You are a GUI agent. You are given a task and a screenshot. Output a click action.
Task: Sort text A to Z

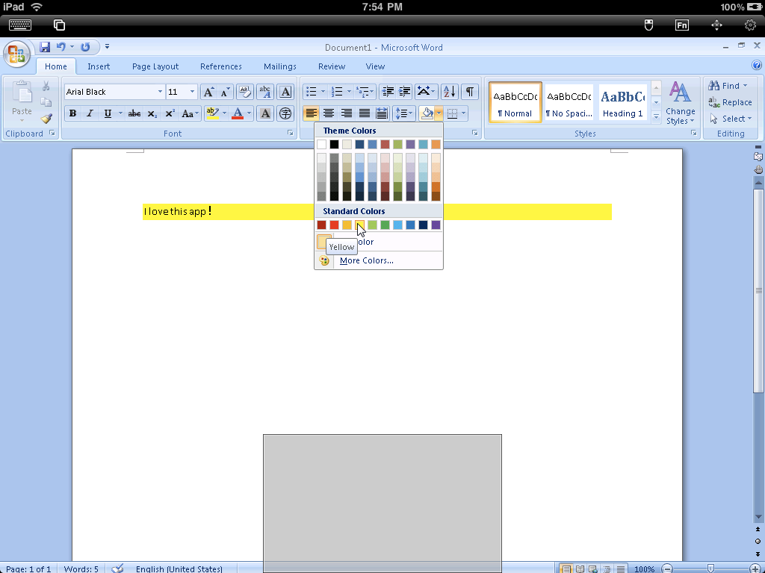(x=449, y=92)
